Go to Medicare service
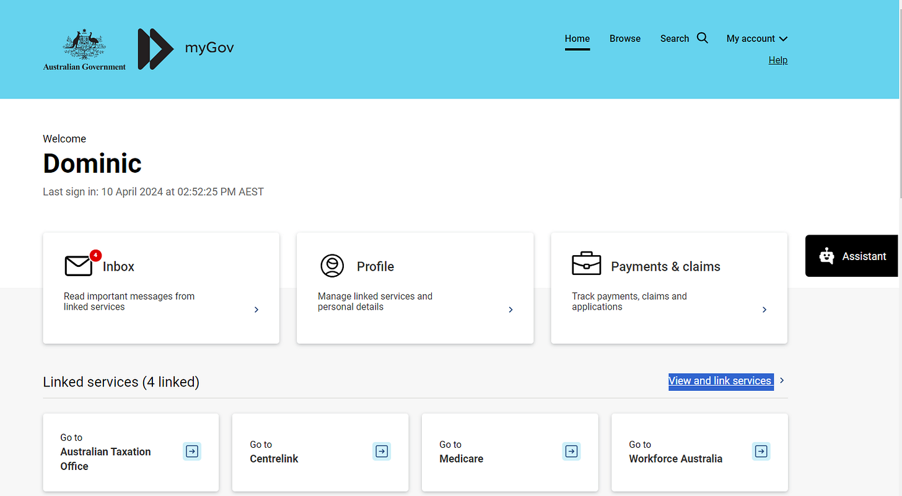Viewport: 902px width, 496px height. tap(510, 452)
